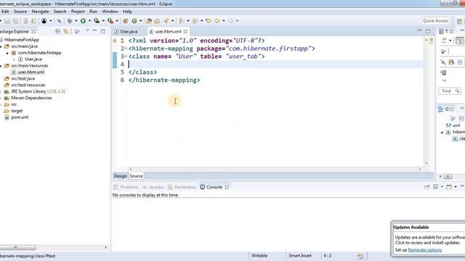Click the dark circular profile toolbar icon
The height and width of the screenshot is (261, 465).
pos(44,21)
